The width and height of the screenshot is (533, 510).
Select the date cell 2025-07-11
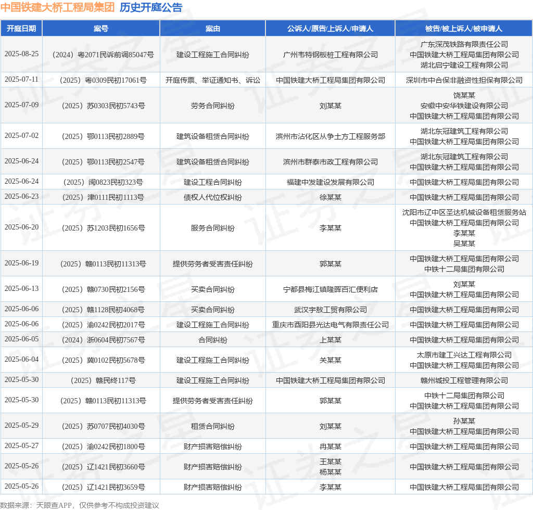tap(21, 79)
